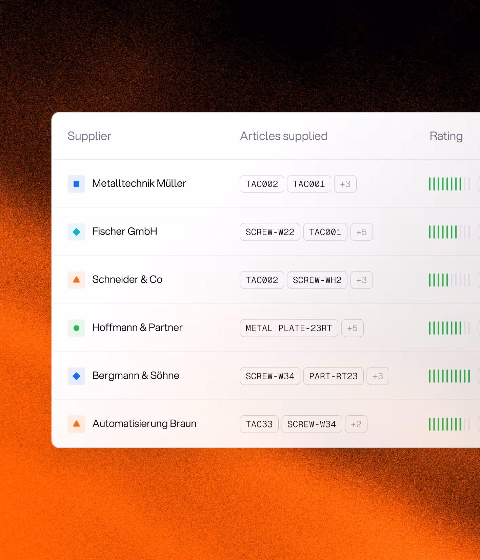
Task: Select TAC001 tag in Fischer GmbH row
Action: tap(325, 232)
